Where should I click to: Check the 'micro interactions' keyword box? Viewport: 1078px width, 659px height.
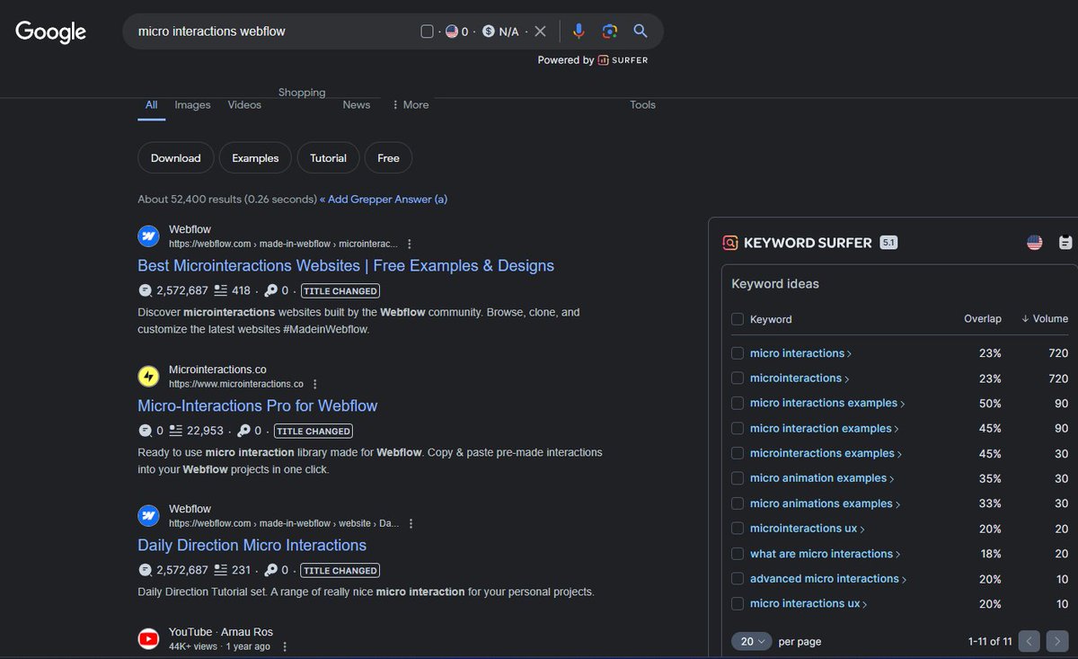pyautogui.click(x=738, y=353)
